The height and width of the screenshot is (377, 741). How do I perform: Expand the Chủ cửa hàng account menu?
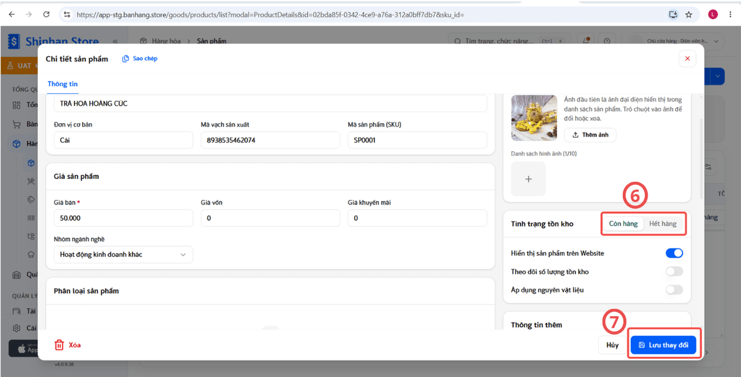[677, 41]
